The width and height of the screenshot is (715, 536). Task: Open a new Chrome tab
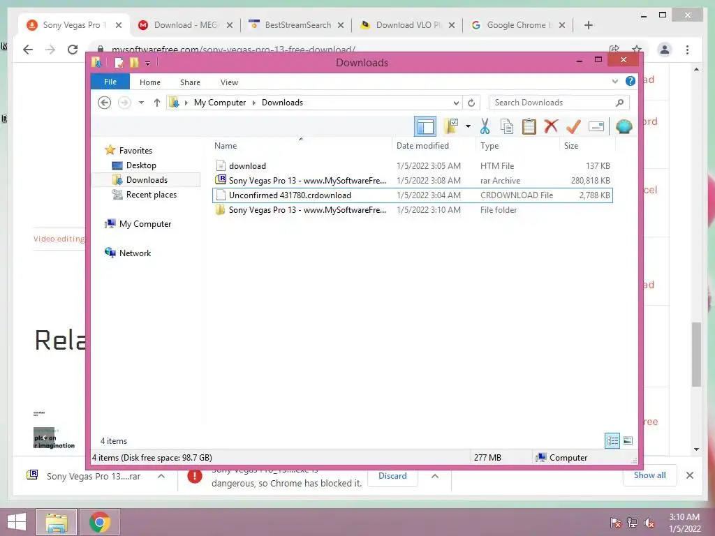588,25
